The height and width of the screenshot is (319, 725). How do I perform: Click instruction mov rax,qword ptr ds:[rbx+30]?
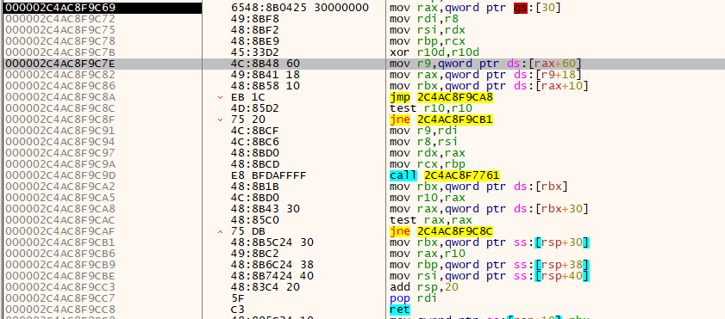tap(489, 209)
